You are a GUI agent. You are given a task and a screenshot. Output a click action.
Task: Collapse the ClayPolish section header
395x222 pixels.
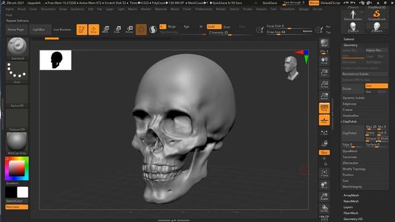350,121
